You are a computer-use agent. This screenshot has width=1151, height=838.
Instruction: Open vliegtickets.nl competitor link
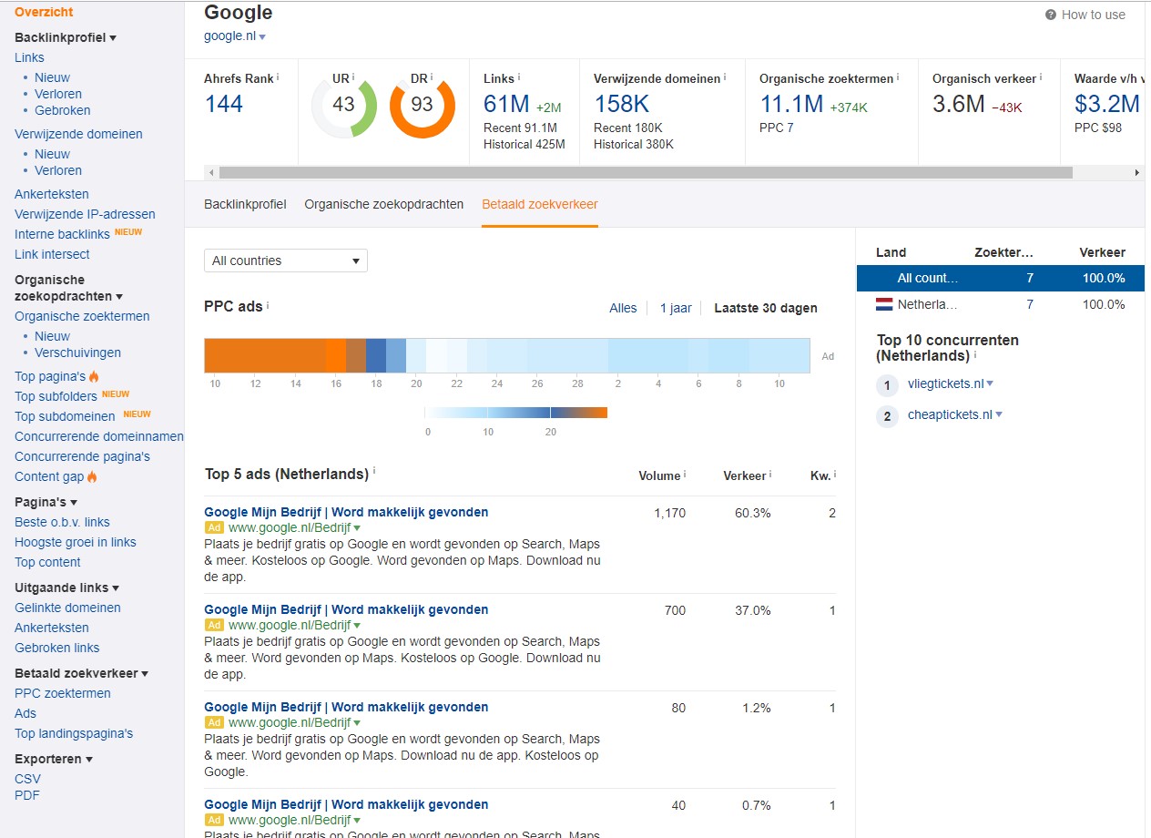point(945,383)
